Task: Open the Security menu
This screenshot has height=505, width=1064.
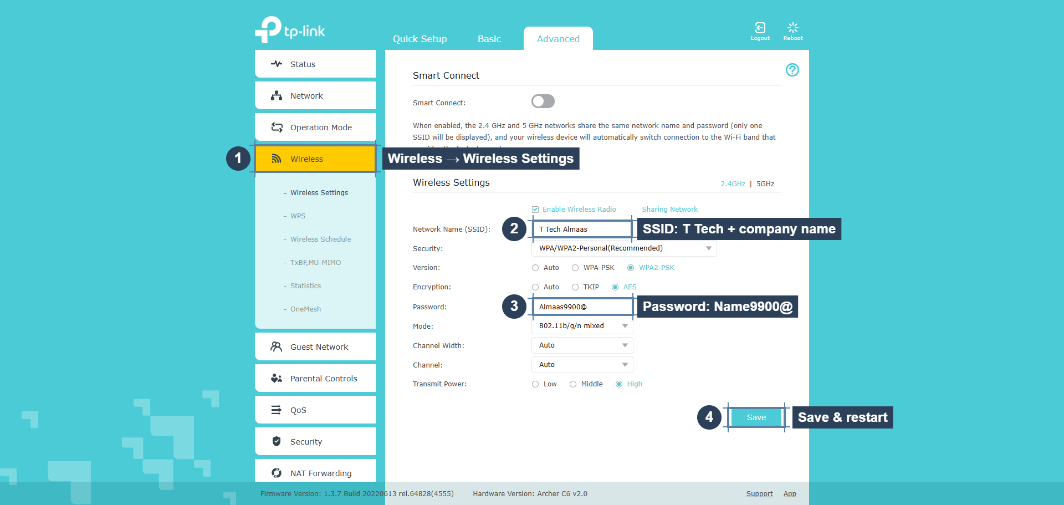Action: 315,441
